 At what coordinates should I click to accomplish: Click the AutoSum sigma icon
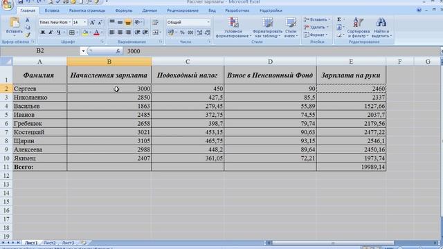coord(339,19)
